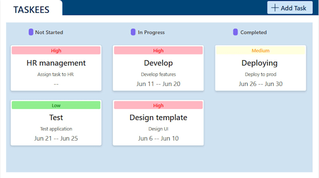Viewport: 319px width, 178px height.
Task: Click the Develop features description
Action: (158, 75)
